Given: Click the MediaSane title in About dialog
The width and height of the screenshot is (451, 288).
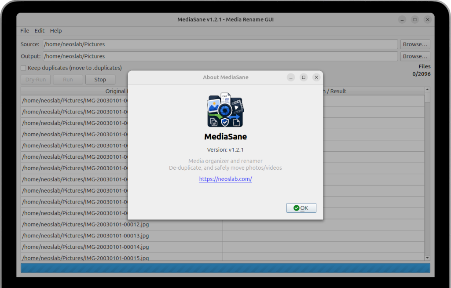Looking at the screenshot, I should click(225, 137).
